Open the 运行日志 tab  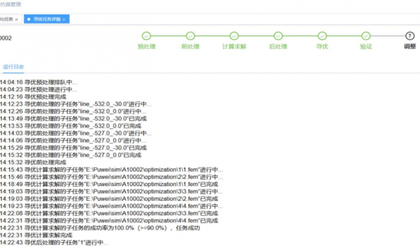tap(13, 67)
